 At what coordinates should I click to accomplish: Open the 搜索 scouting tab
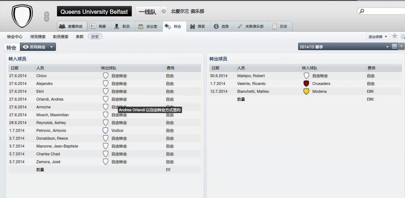coord(198,26)
